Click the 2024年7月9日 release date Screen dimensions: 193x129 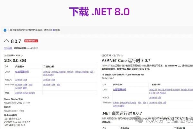pyautogui.click(x=32, y=48)
